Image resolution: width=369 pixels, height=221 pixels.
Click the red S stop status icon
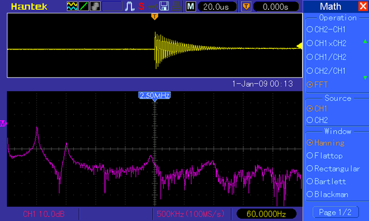click(141, 6)
